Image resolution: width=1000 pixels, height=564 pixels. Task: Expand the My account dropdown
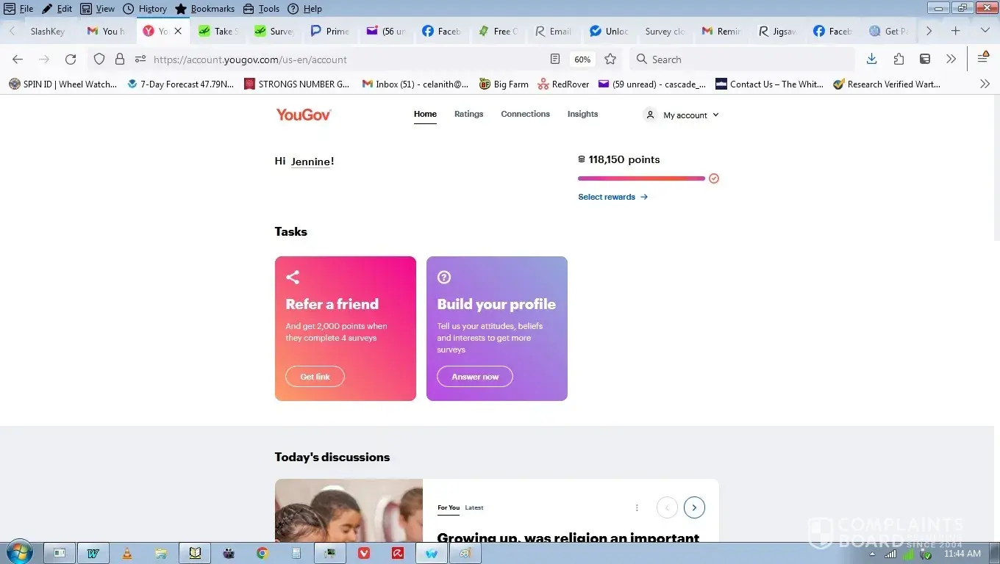682,115
